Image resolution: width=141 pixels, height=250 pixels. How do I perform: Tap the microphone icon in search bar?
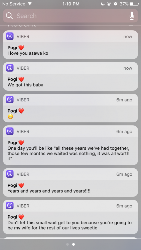click(132, 16)
